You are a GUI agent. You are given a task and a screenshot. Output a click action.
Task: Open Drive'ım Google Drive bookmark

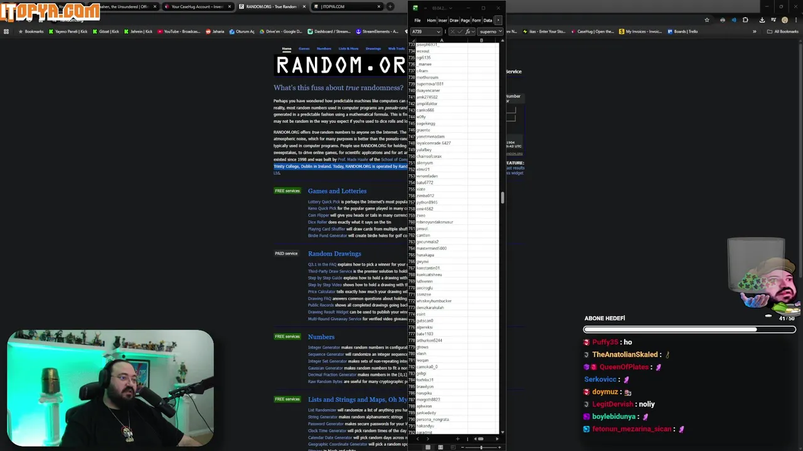click(x=280, y=31)
